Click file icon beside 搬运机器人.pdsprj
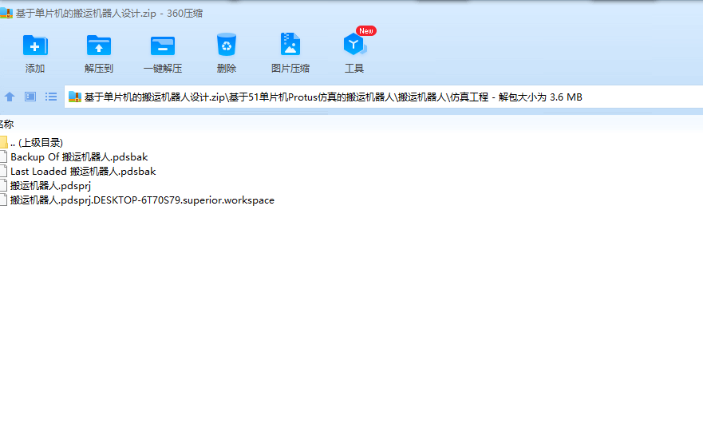703x439 pixels. pos(3,186)
